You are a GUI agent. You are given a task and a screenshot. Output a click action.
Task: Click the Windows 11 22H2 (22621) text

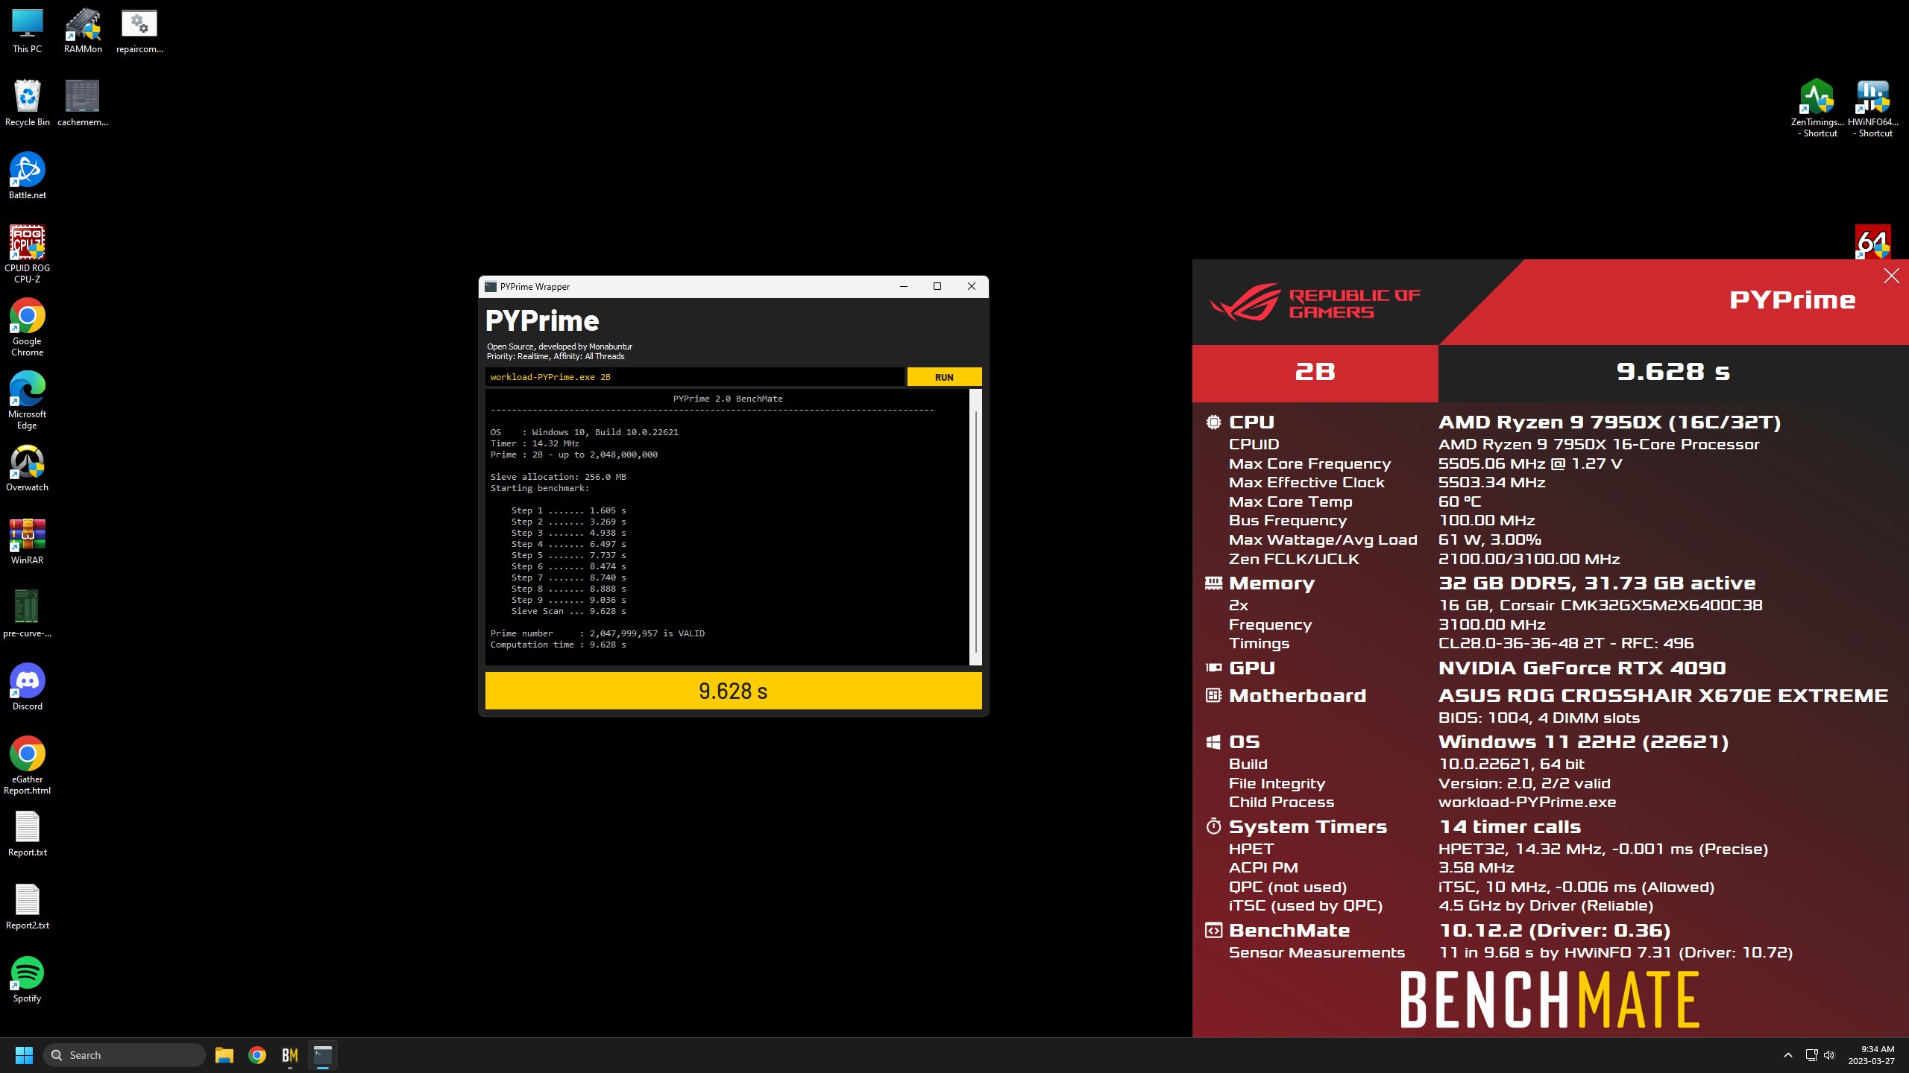[x=1583, y=742]
